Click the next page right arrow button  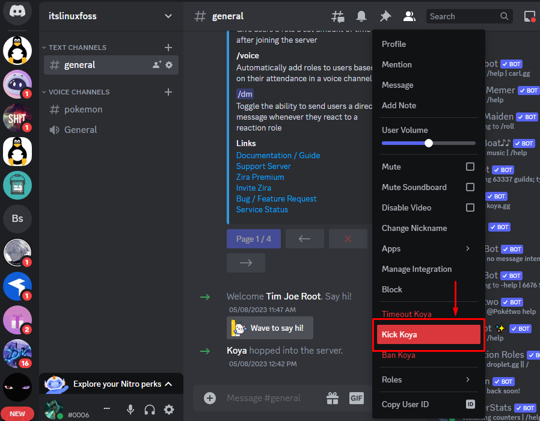(246, 263)
